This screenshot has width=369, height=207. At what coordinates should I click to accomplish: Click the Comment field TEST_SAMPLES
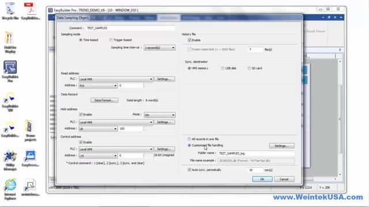[130, 28]
